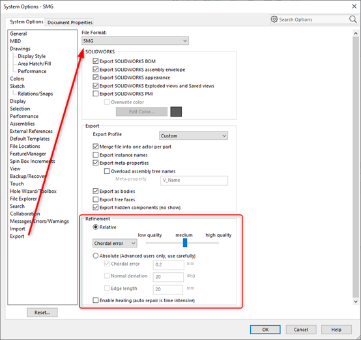This screenshot has height=340, width=361.
Task: Select the Touch category
Action: (x=16, y=184)
